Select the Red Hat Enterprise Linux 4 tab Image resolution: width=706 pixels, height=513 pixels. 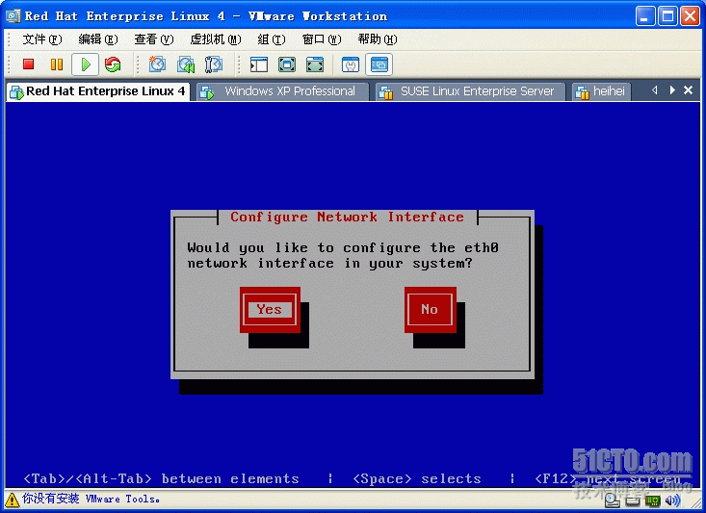(x=98, y=91)
